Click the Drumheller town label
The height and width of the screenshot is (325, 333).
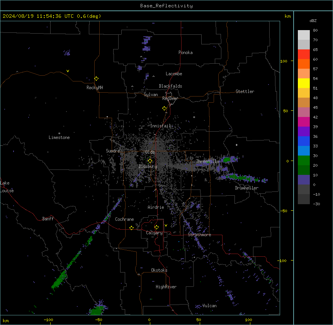(246, 188)
